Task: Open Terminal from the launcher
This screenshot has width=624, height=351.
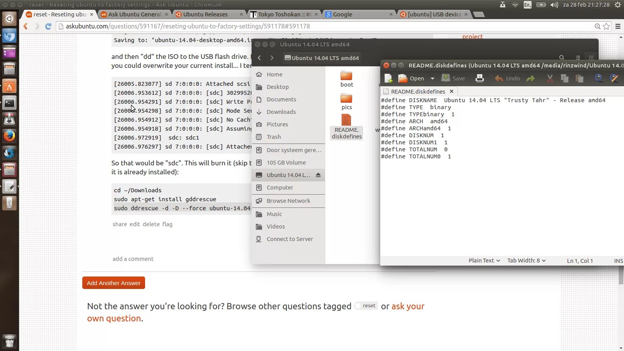Action: tap(9, 103)
